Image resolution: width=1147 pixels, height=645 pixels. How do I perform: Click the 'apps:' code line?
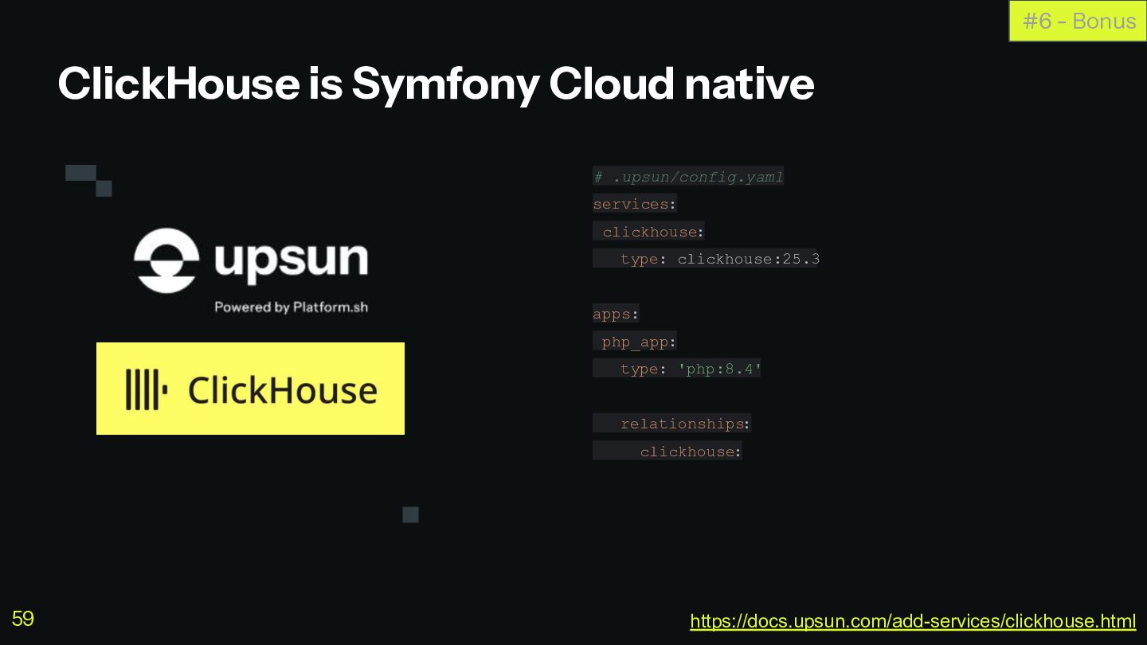tap(616, 314)
